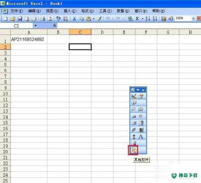Click the AutoSum sigma icon
Viewport: 201px width, 183px height.
137,19
